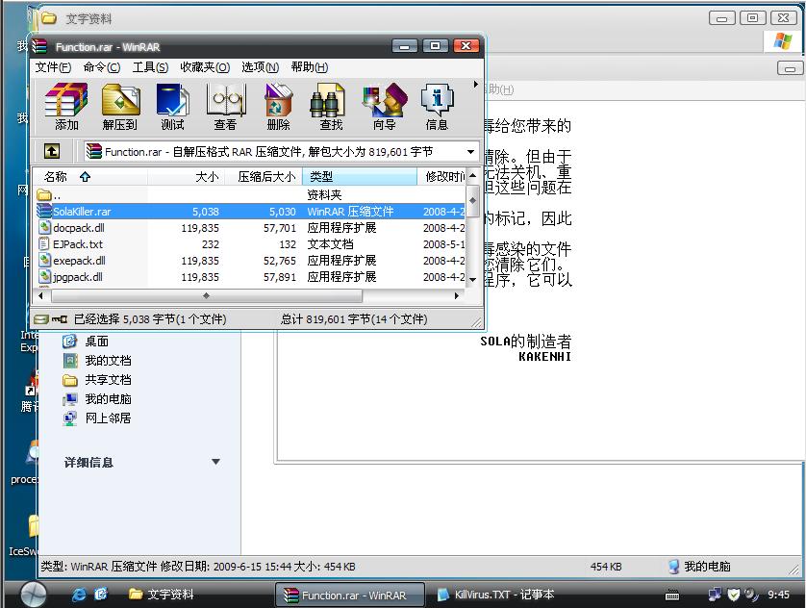This screenshot has width=806, height=608.
Task: Click the file list scroll-down arrow
Action: (473, 280)
